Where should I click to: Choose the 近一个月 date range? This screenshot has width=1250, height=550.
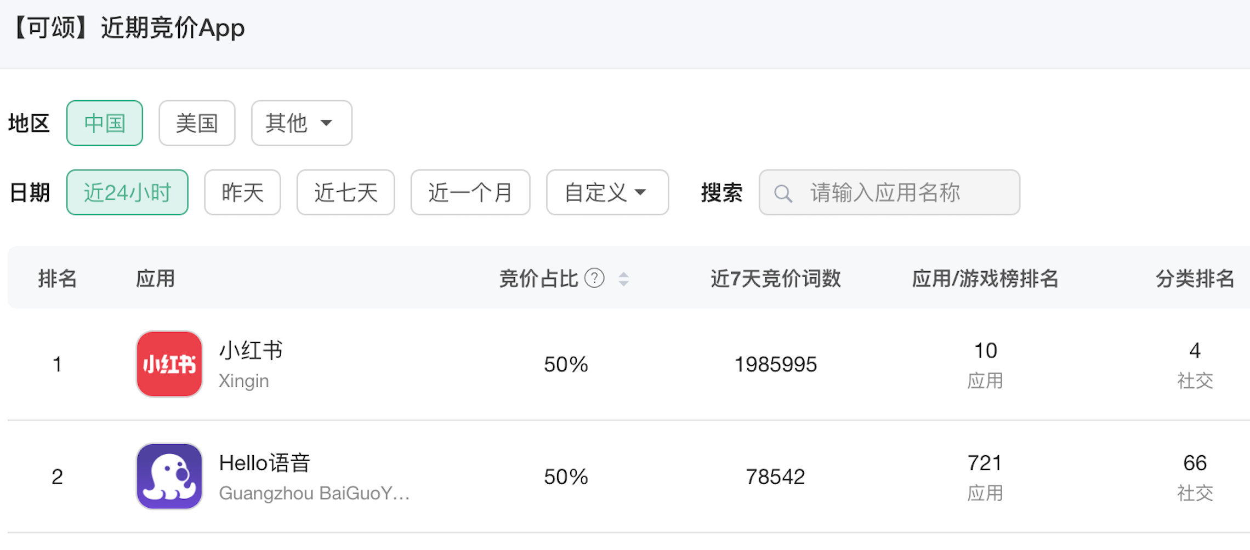point(470,193)
